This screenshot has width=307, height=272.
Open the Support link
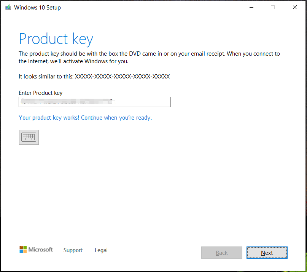(x=73, y=250)
